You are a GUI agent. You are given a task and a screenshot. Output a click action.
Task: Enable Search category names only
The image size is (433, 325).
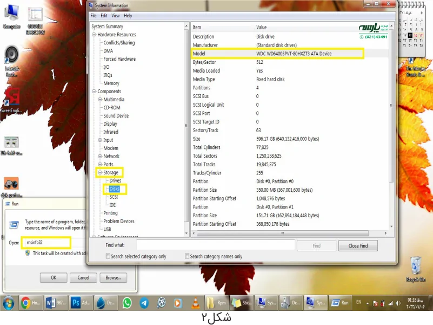(x=187, y=256)
